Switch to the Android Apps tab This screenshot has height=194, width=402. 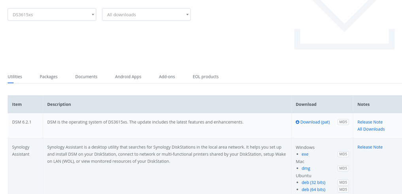pyautogui.click(x=128, y=77)
